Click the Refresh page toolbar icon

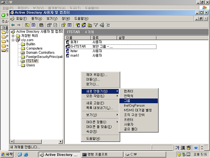coord(55,25)
